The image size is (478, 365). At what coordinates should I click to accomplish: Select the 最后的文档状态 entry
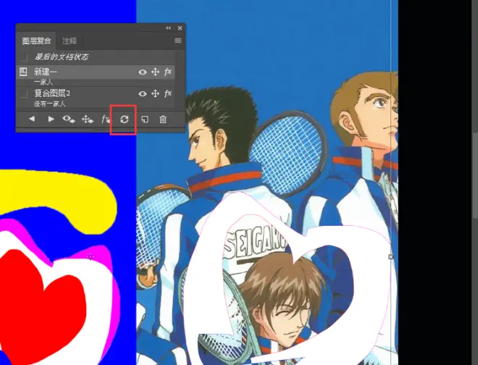click(62, 56)
